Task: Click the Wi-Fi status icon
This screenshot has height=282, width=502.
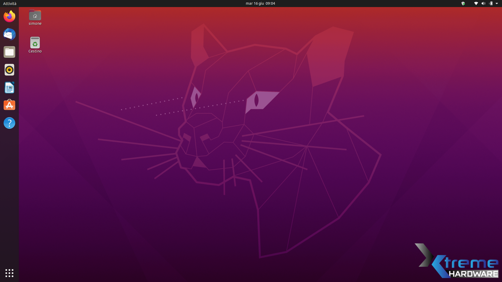Action: (476, 3)
